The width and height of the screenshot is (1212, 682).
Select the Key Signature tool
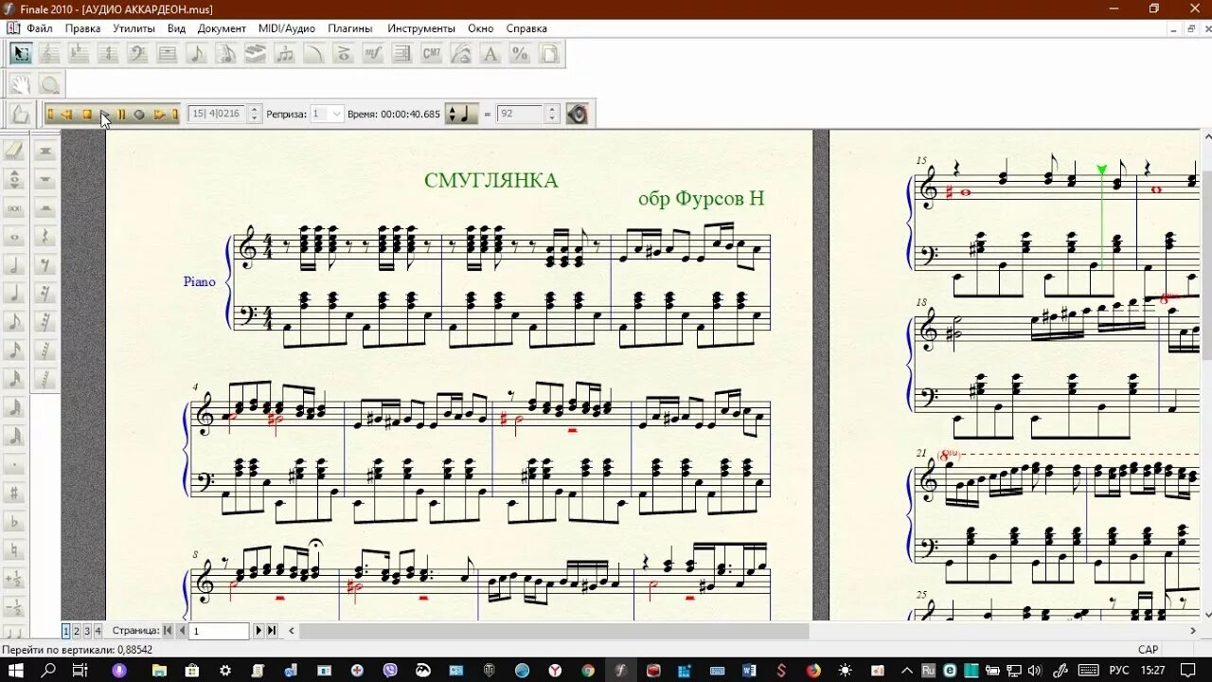click(x=79, y=54)
